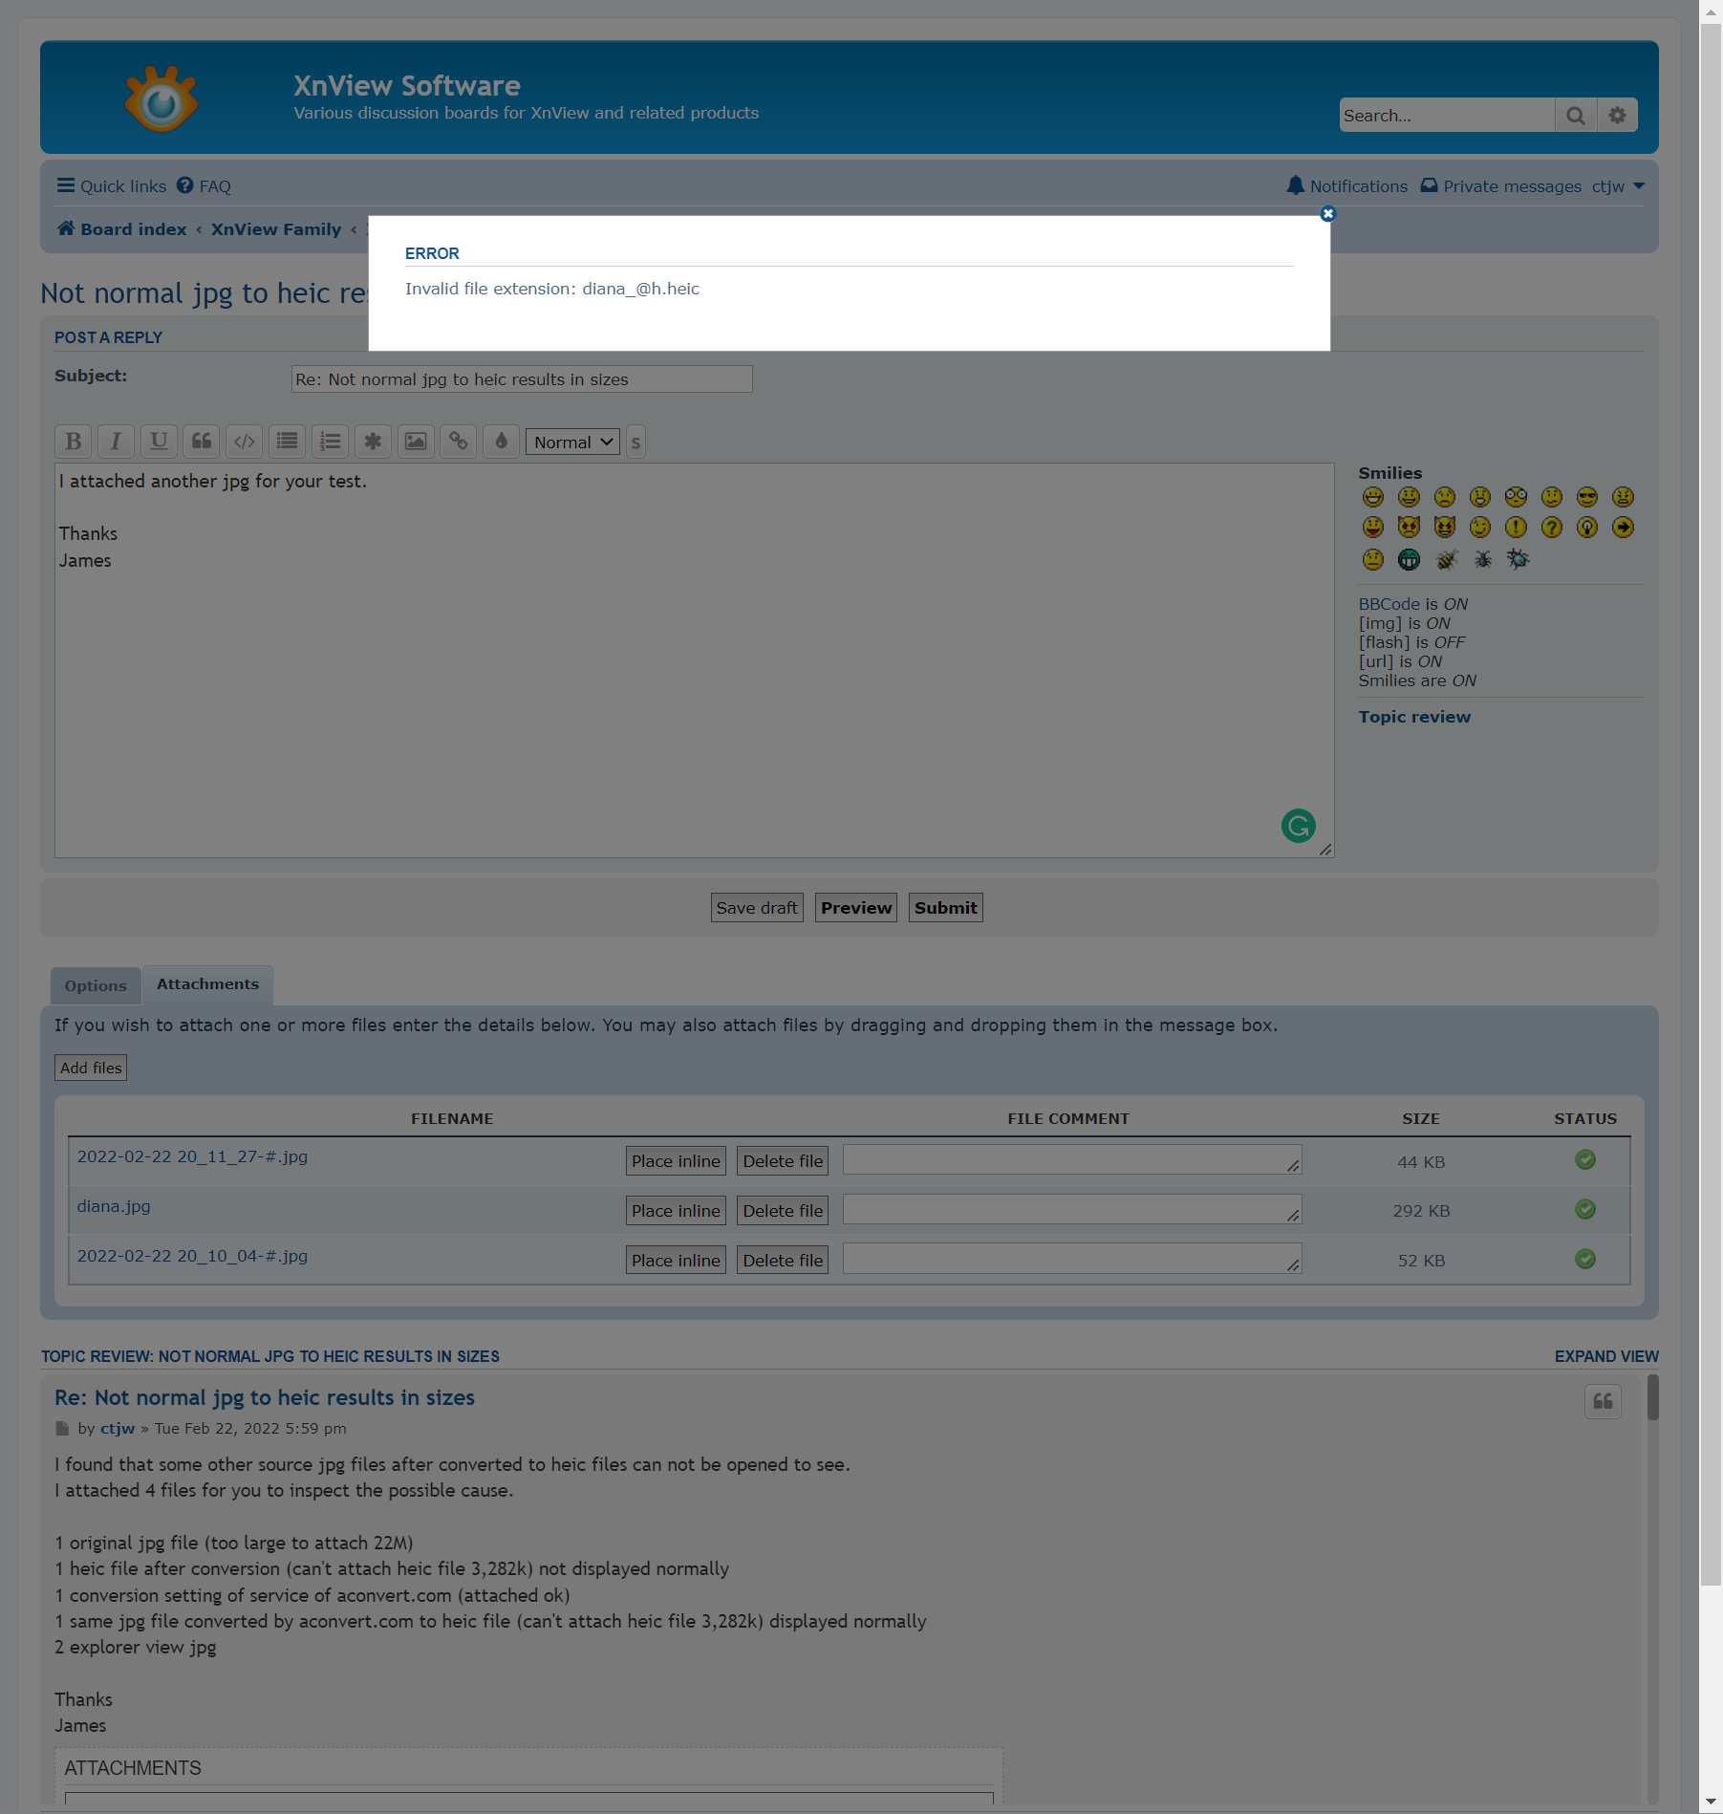
Task: Open the Quick links menu
Action: click(x=111, y=186)
